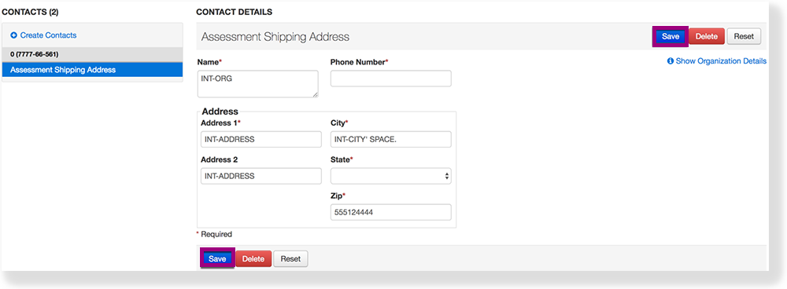Open the State dropdown

(390, 176)
